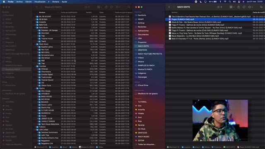This screenshot has width=265, height=149.
Task: Collapse the Black Music folder disclosure triangle
Action: pyautogui.click(x=36, y=44)
